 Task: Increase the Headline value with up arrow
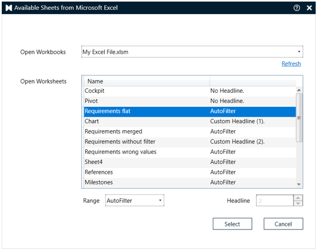(x=298, y=198)
